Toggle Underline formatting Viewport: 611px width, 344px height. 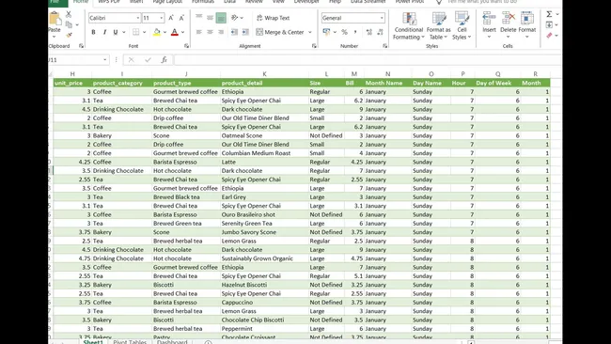click(116, 32)
